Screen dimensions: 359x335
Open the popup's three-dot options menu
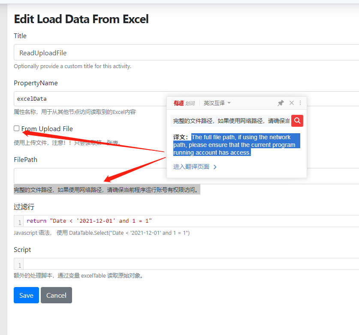tap(300, 103)
